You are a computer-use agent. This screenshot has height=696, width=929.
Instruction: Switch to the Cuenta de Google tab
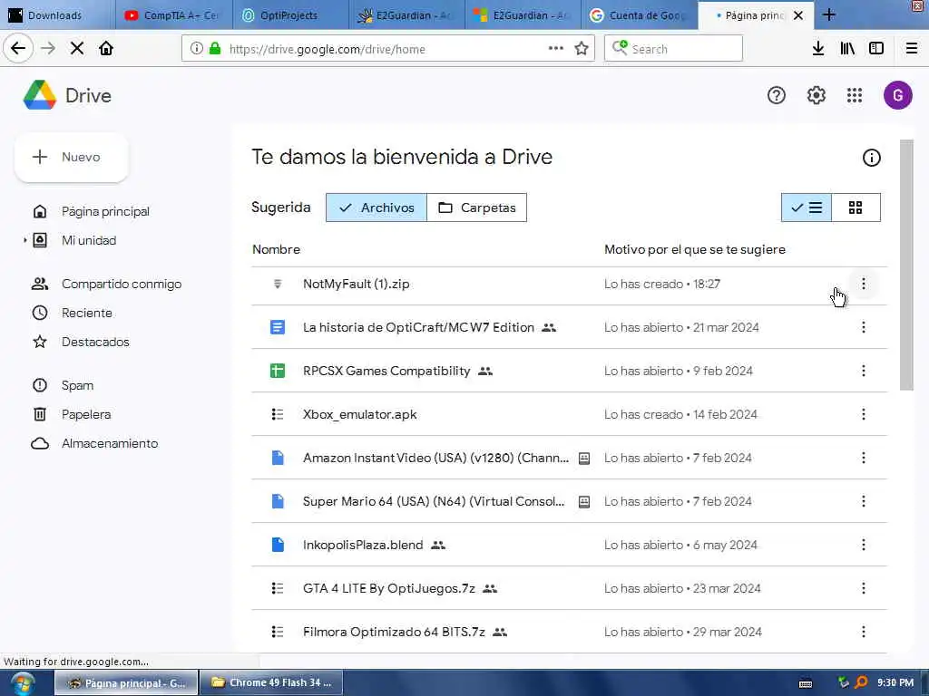pos(639,15)
